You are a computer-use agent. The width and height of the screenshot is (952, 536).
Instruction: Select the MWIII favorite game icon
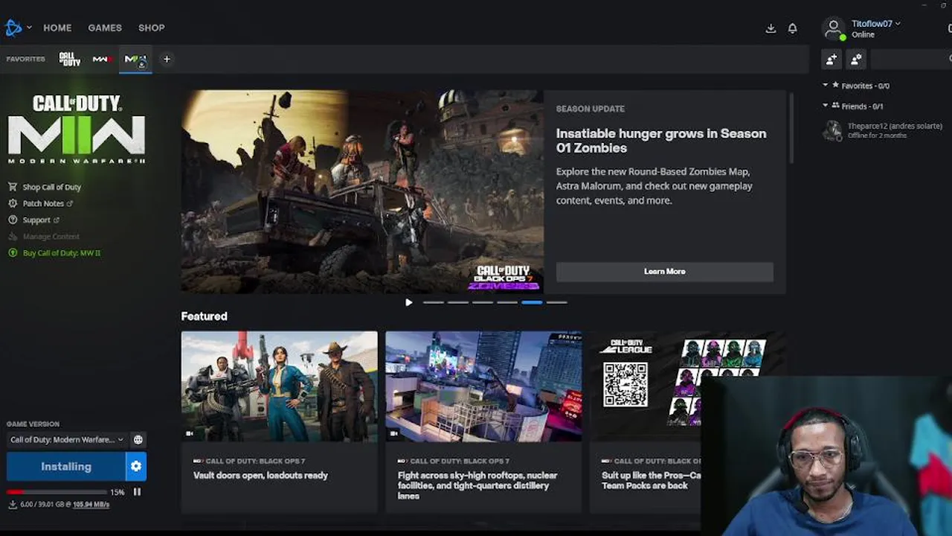point(102,59)
